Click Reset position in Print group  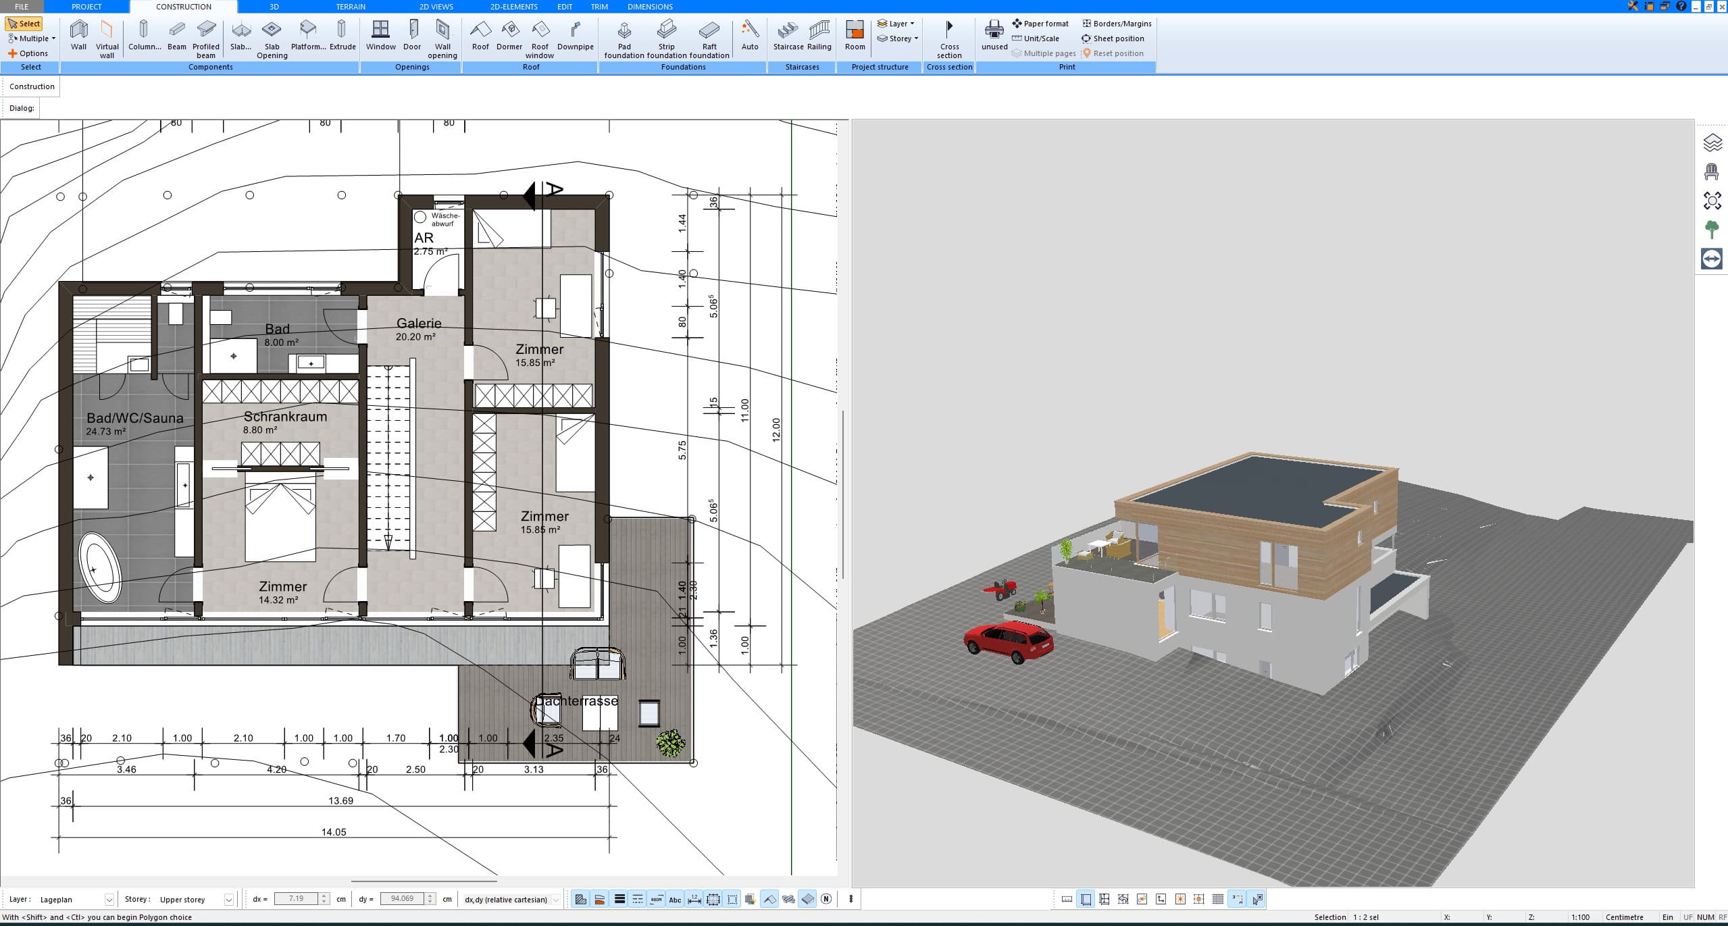tap(1115, 53)
